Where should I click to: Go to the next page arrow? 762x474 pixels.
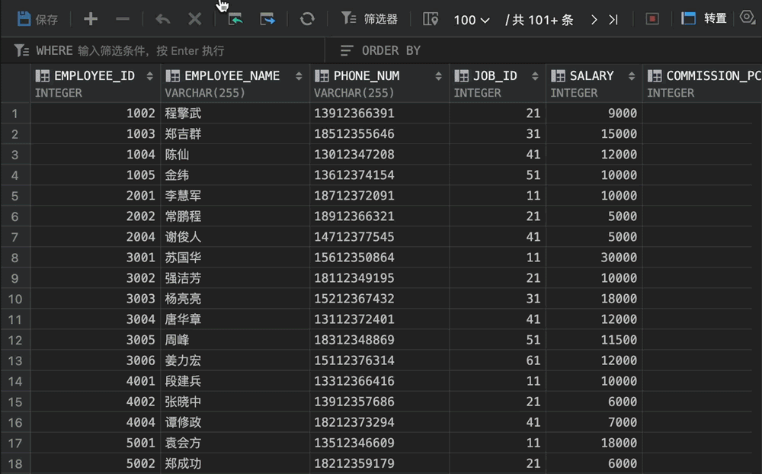point(594,20)
